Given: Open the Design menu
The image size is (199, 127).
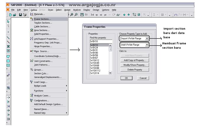Looking at the screenshot, I should [96, 10].
